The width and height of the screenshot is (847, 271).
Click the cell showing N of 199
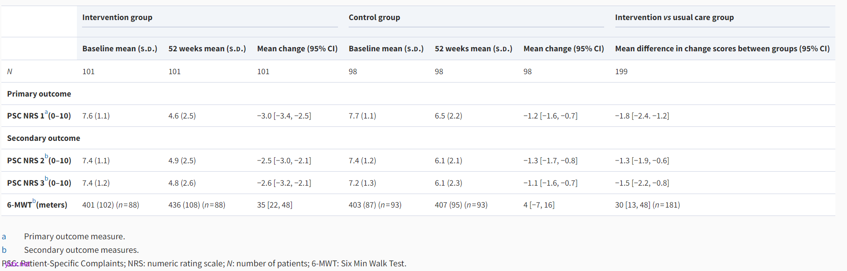click(621, 71)
